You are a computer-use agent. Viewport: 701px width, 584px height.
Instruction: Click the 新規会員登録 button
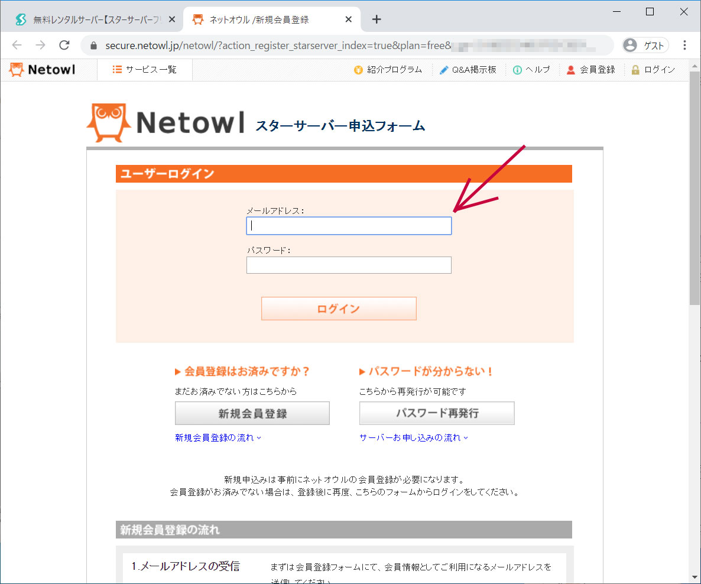click(x=252, y=413)
